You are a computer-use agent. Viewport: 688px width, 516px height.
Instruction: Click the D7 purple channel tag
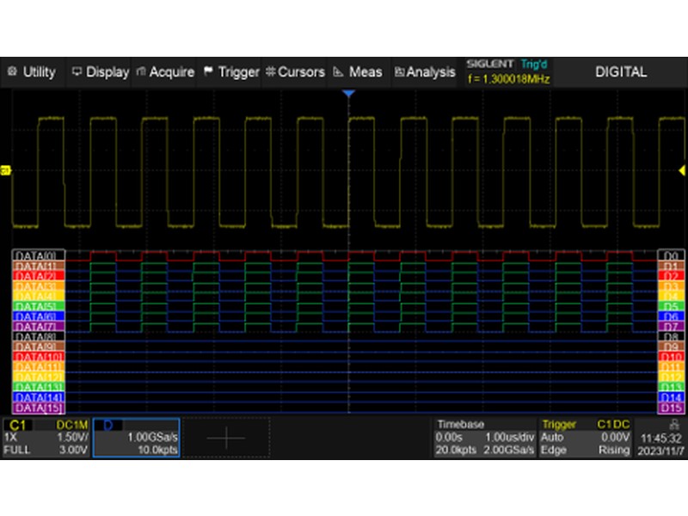[670, 328]
